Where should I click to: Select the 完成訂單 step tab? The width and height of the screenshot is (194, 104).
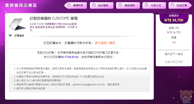point(180,6)
